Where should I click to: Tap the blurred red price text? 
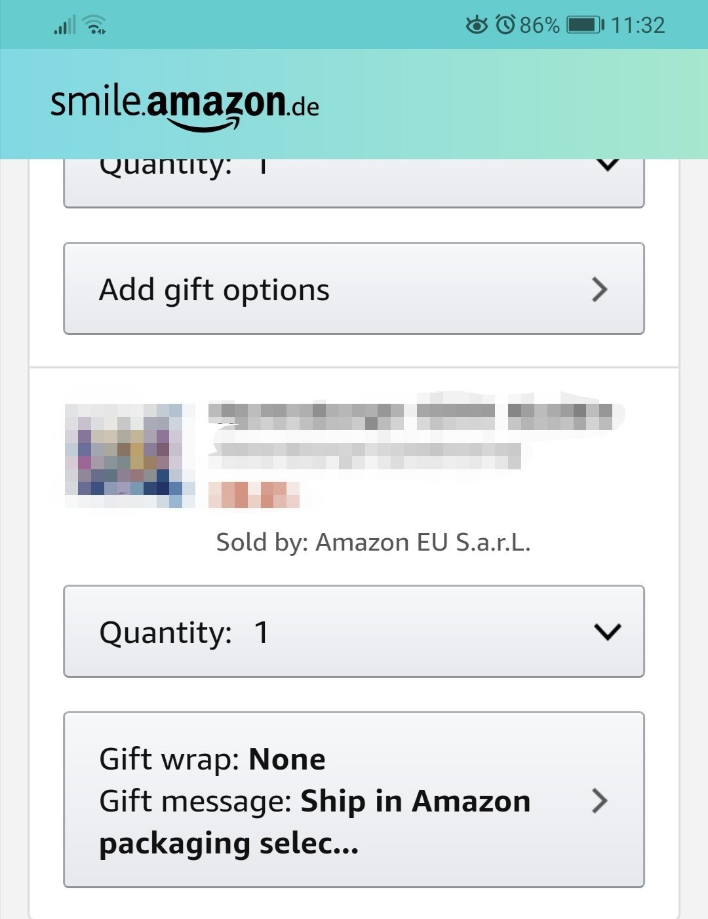[x=254, y=495]
